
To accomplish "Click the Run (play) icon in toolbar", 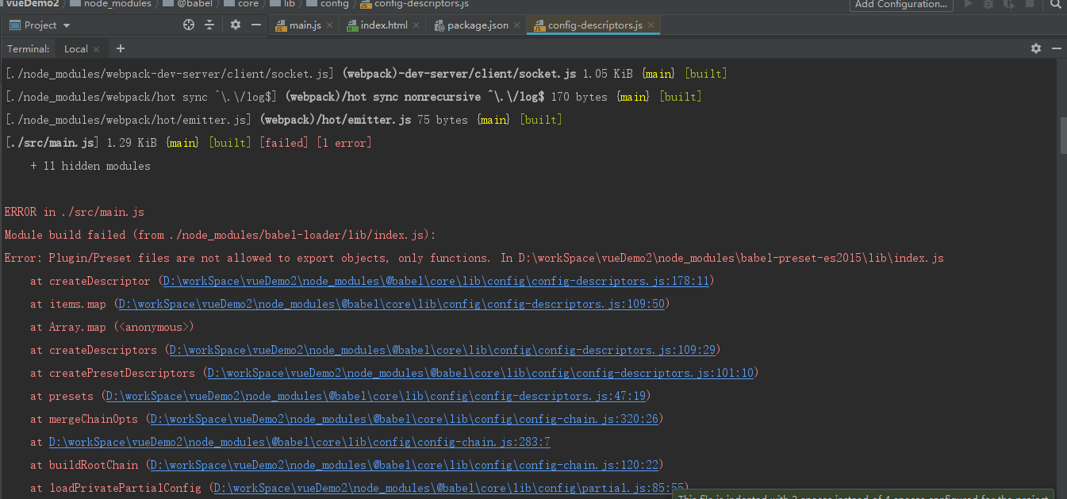I will (968, 5).
